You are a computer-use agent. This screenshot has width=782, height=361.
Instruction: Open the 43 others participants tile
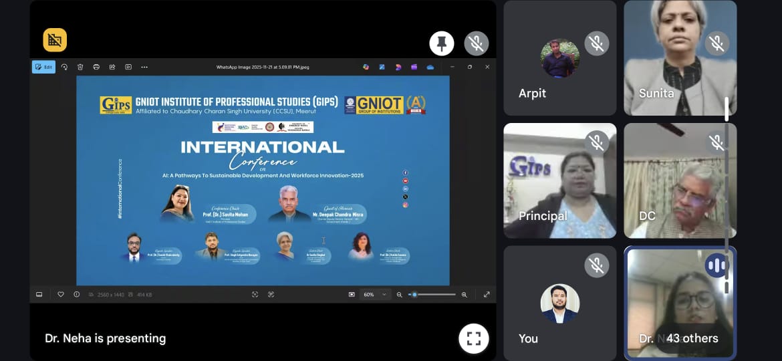pyautogui.click(x=680, y=303)
